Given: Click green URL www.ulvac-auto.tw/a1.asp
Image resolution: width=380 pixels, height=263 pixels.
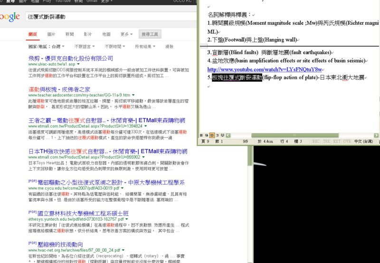Looking at the screenshot, I should point(52,64).
